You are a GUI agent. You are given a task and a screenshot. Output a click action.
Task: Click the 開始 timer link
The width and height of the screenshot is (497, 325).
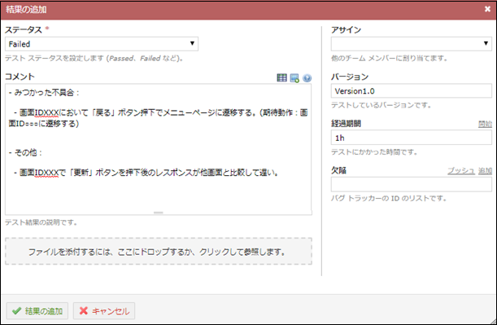tap(485, 124)
